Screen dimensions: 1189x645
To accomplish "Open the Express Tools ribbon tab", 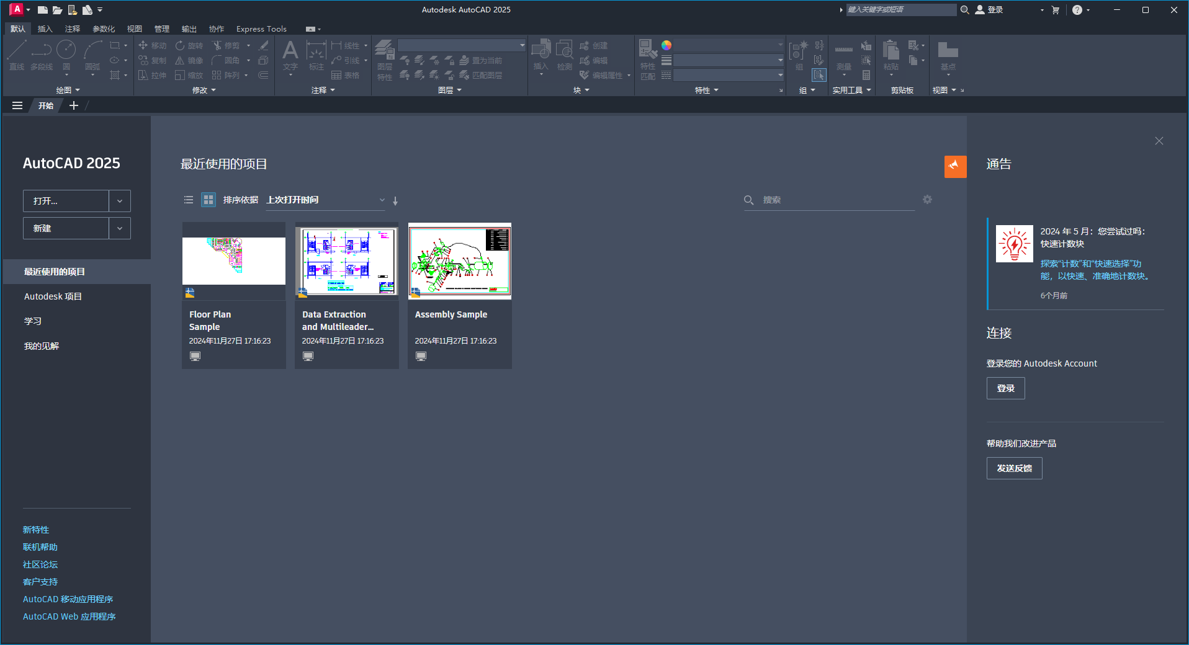I will 261,29.
